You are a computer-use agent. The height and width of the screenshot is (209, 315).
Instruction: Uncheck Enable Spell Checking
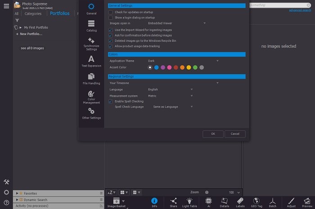click(111, 101)
